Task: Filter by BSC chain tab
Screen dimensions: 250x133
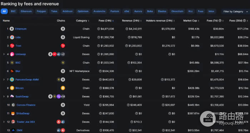Action: point(13,11)
